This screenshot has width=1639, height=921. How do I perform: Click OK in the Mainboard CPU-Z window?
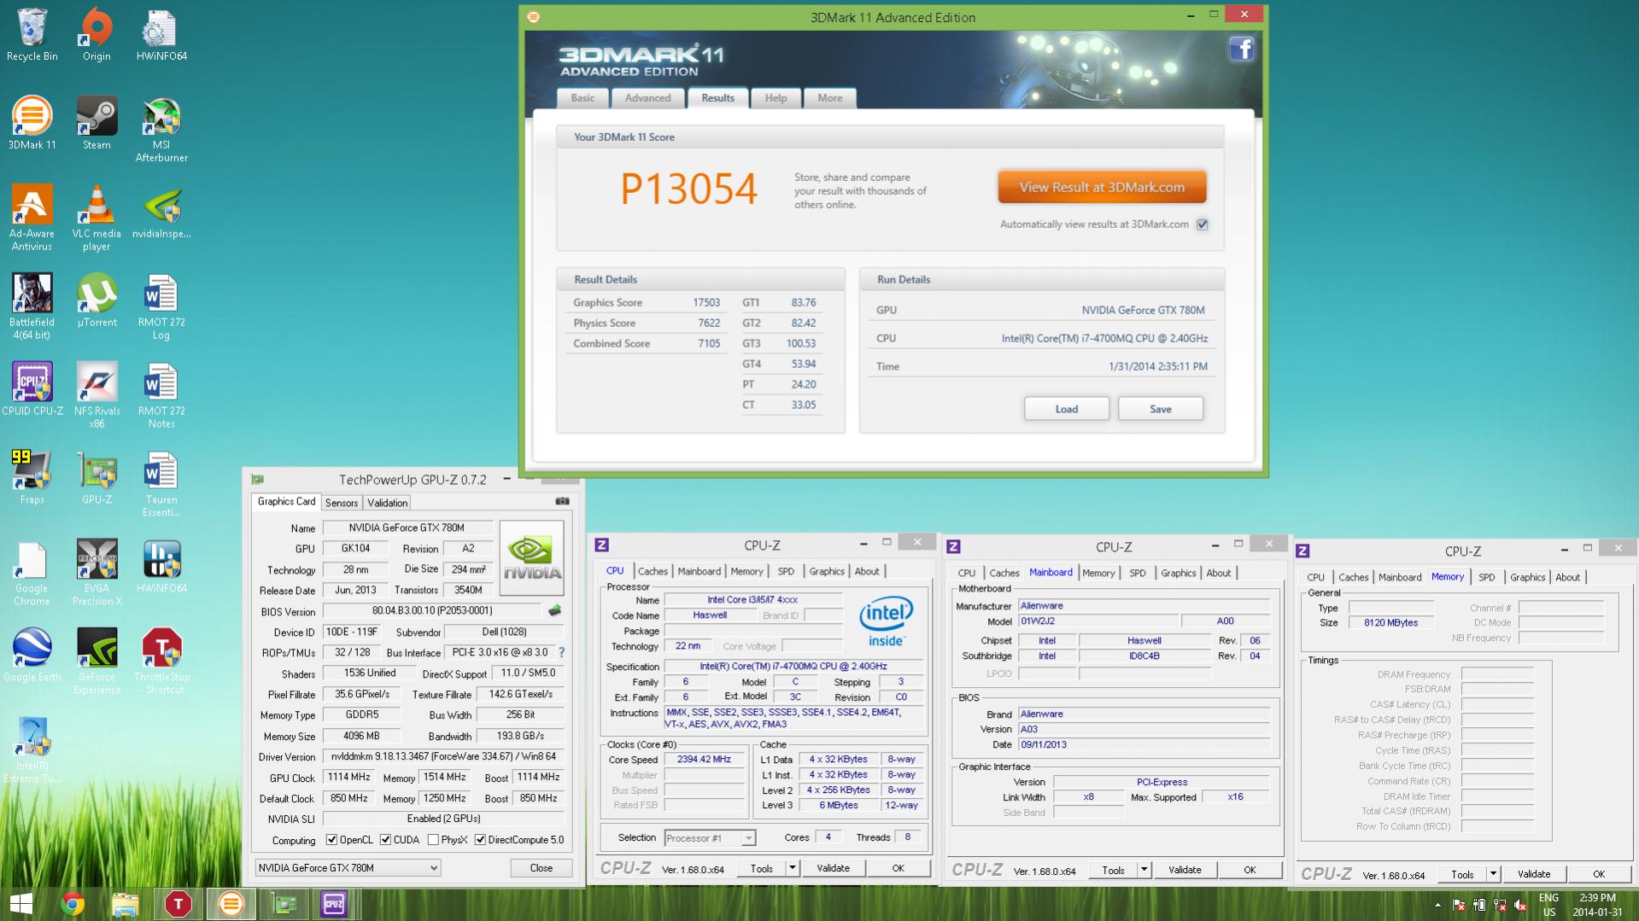[1250, 870]
